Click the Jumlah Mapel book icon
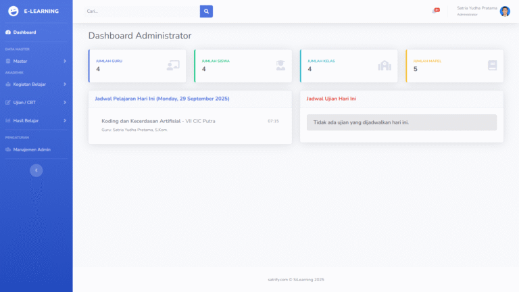The width and height of the screenshot is (519, 292). point(492,66)
